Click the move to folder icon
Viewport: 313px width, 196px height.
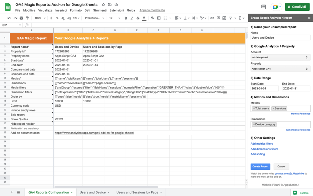pyautogui.click(x=110, y=5)
